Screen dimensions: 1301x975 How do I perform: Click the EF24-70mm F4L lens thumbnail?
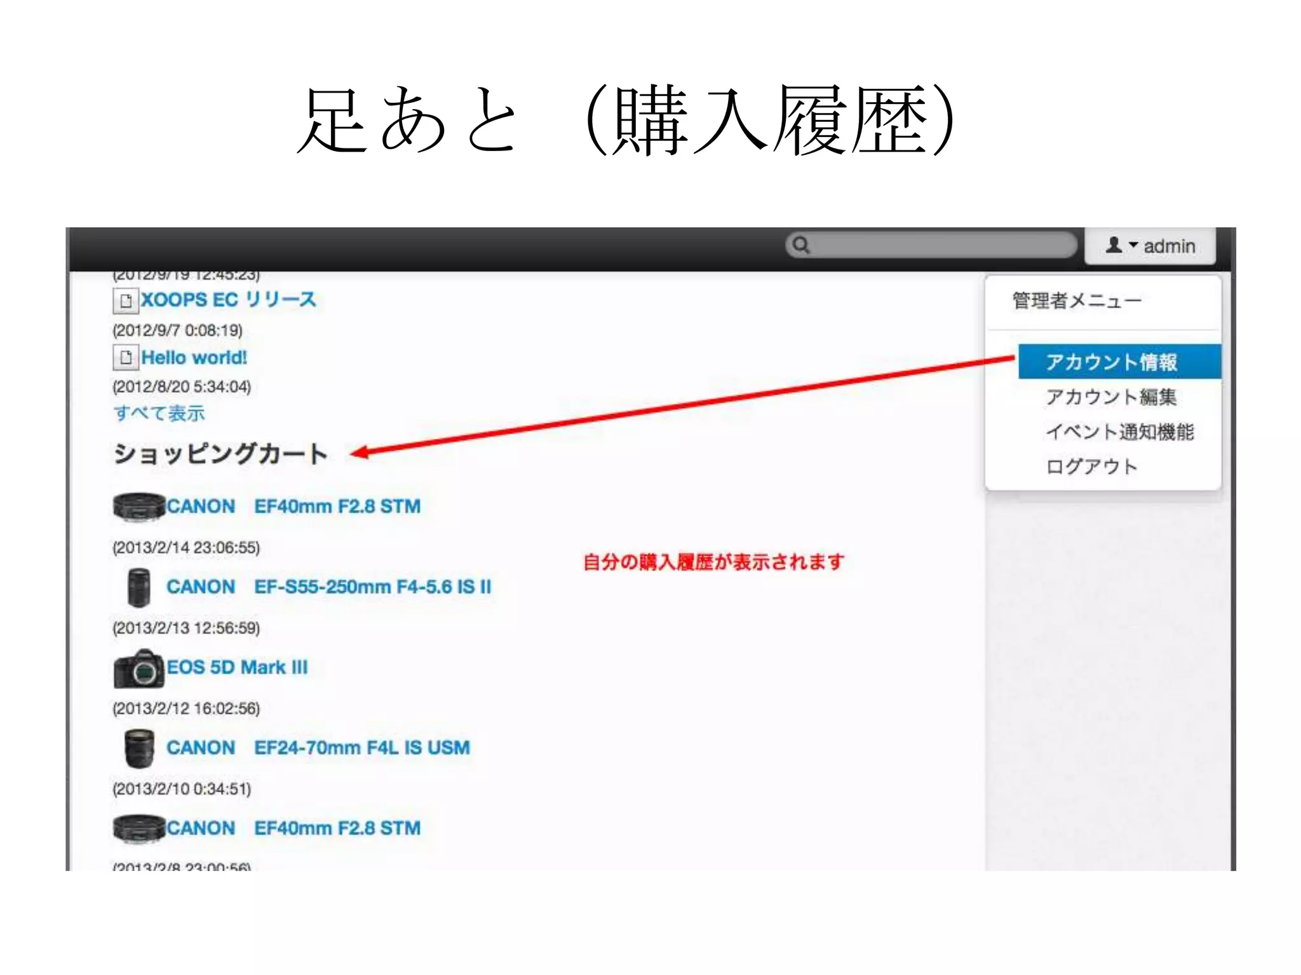pos(138,748)
